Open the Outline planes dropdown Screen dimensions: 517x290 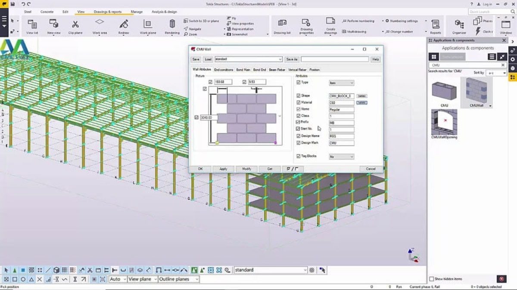click(179, 279)
